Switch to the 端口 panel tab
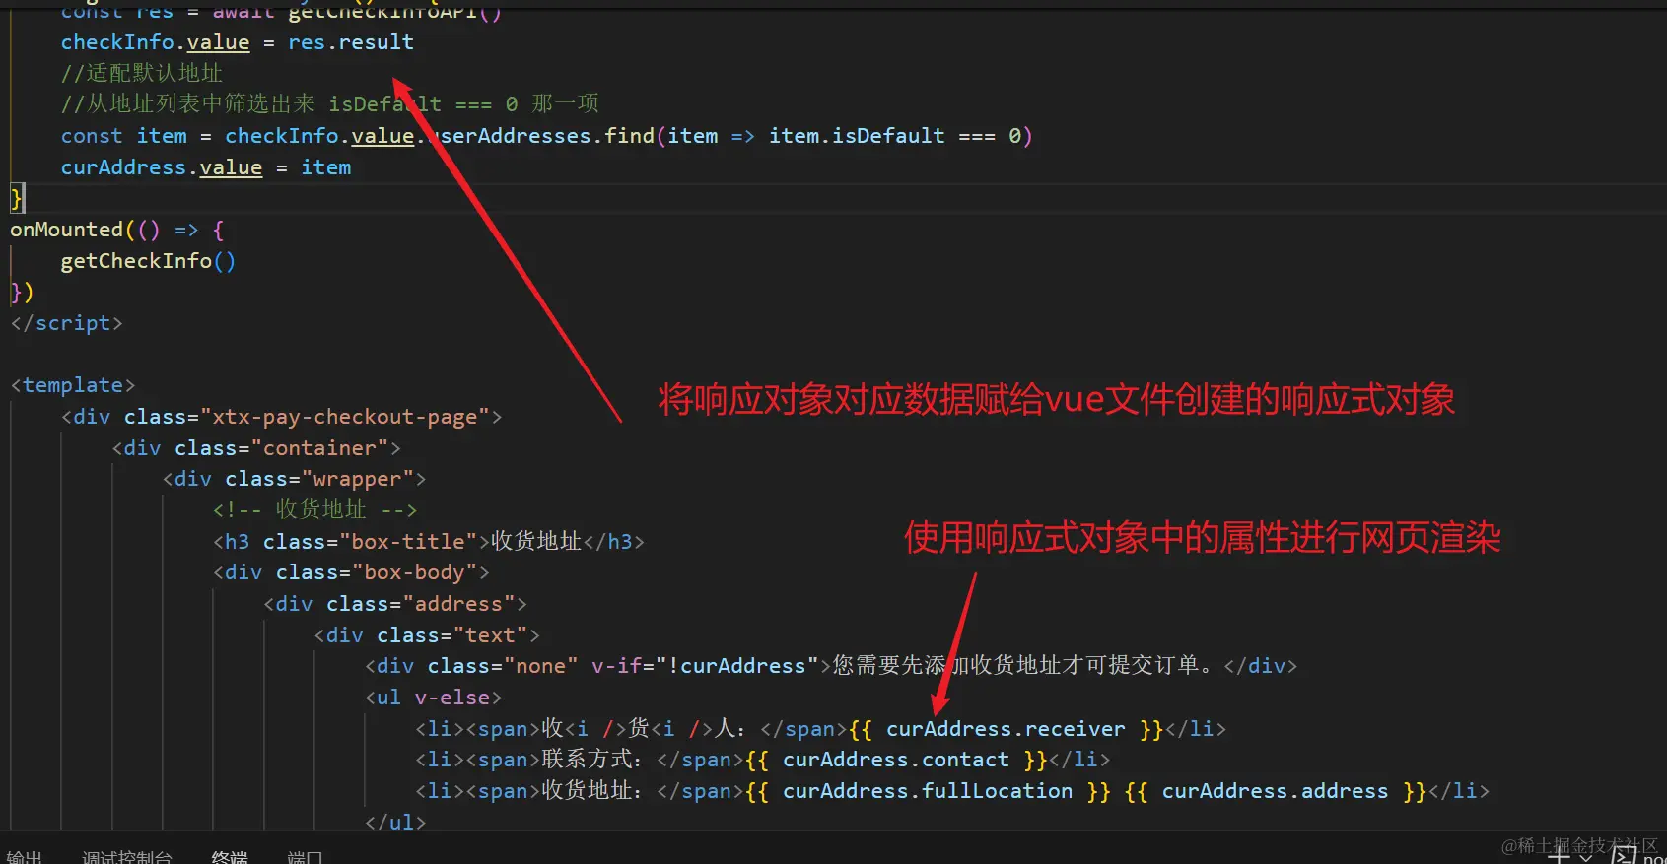1667x864 pixels. pos(305,857)
